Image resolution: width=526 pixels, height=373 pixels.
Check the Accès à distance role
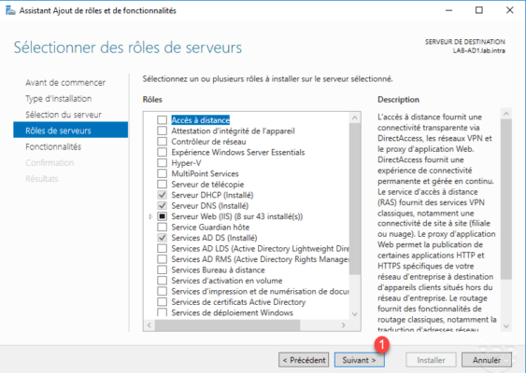(x=162, y=120)
